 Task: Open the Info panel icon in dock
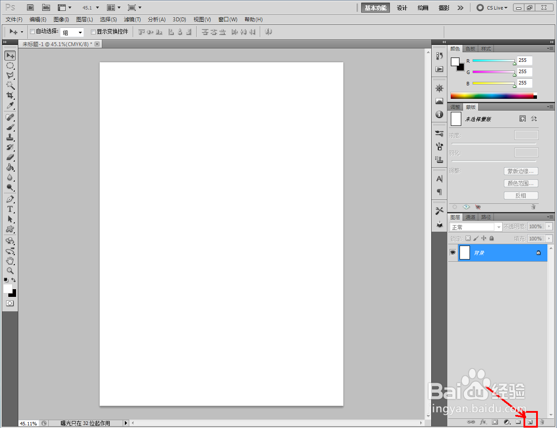tap(440, 115)
